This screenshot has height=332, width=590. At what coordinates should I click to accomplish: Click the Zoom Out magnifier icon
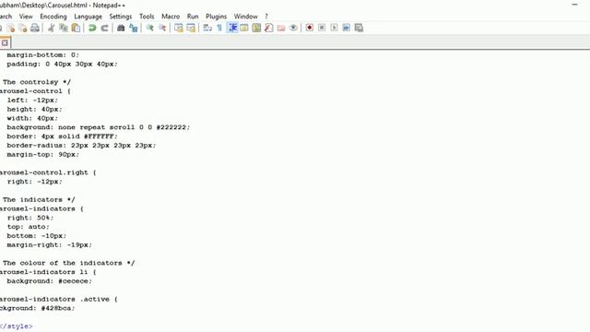pyautogui.click(x=162, y=28)
